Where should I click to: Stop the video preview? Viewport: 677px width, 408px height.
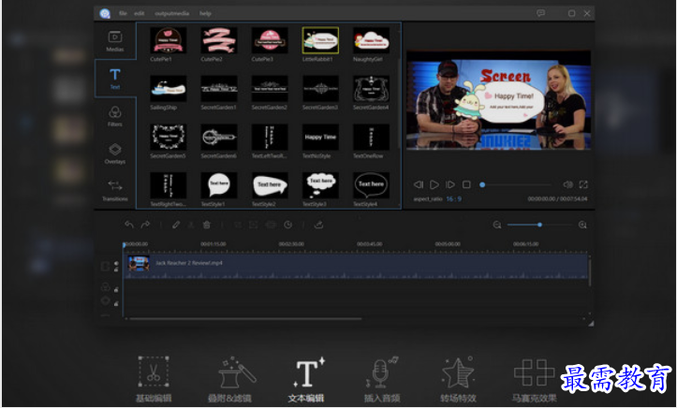point(466,184)
